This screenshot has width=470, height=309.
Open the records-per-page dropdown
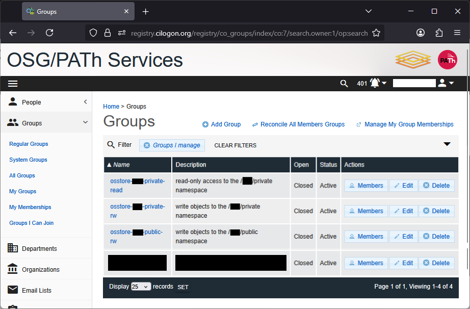click(x=141, y=287)
